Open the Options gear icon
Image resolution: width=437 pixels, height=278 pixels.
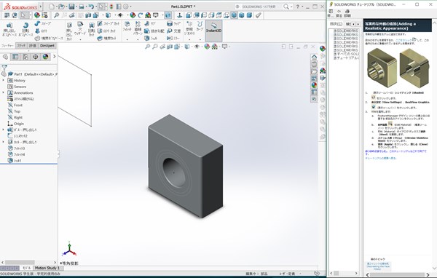click(126, 7)
